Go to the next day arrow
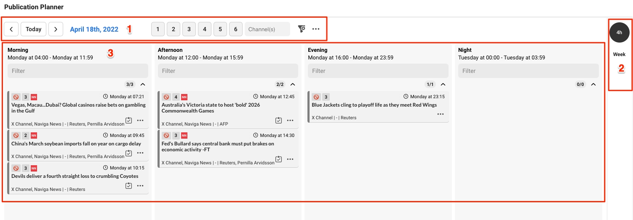The image size is (633, 220). (x=56, y=29)
